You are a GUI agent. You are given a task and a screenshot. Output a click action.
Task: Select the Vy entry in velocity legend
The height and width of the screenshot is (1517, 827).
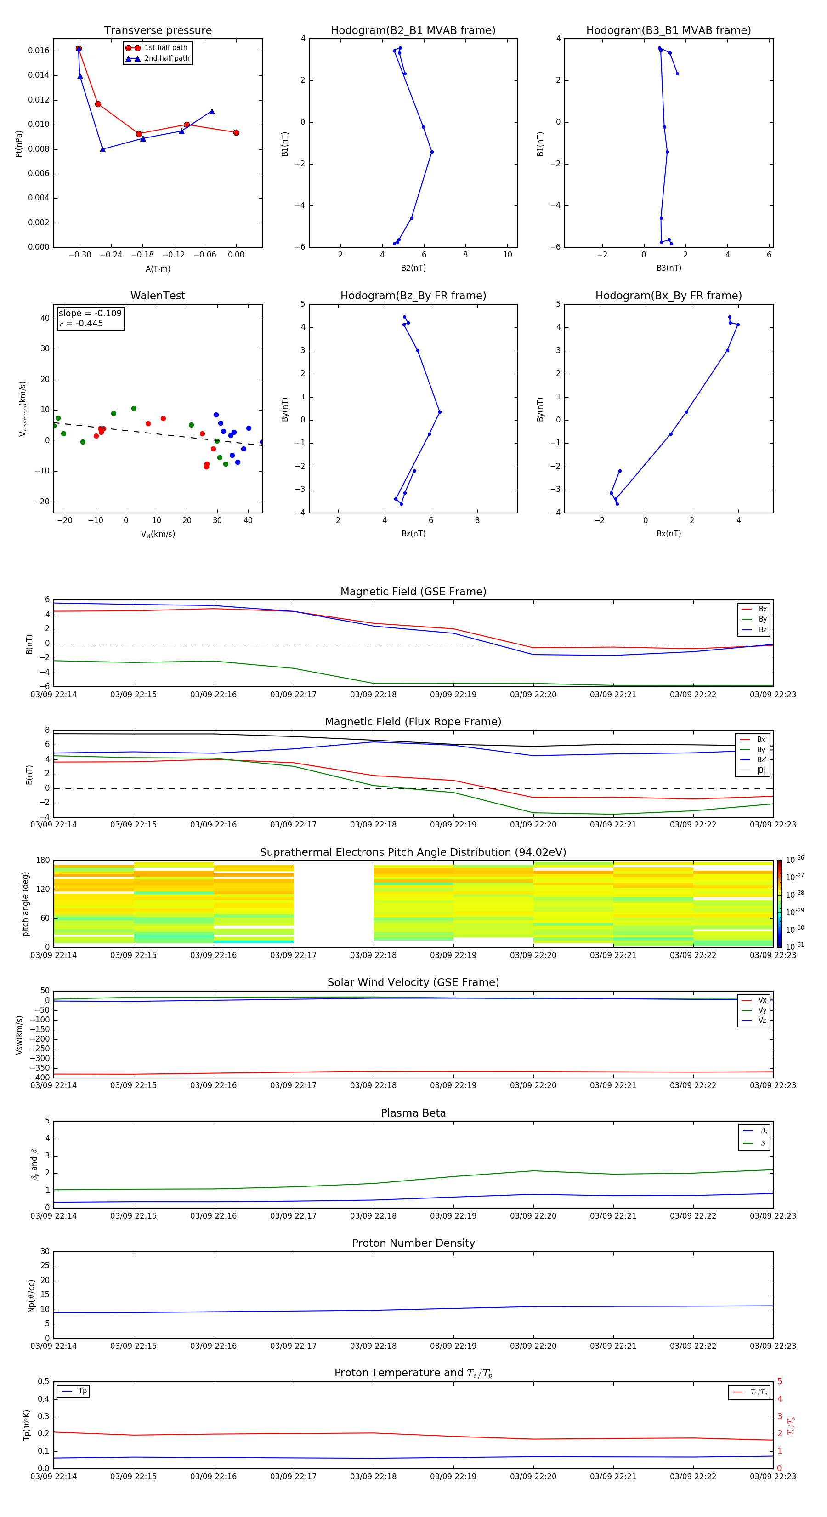[754, 1010]
